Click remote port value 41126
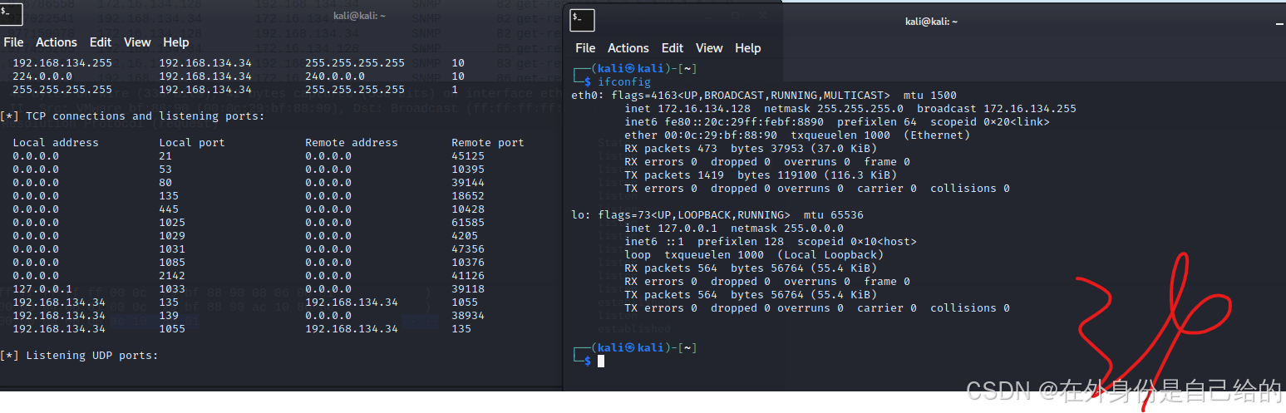Viewport: 1286px width, 413px height. click(x=468, y=275)
